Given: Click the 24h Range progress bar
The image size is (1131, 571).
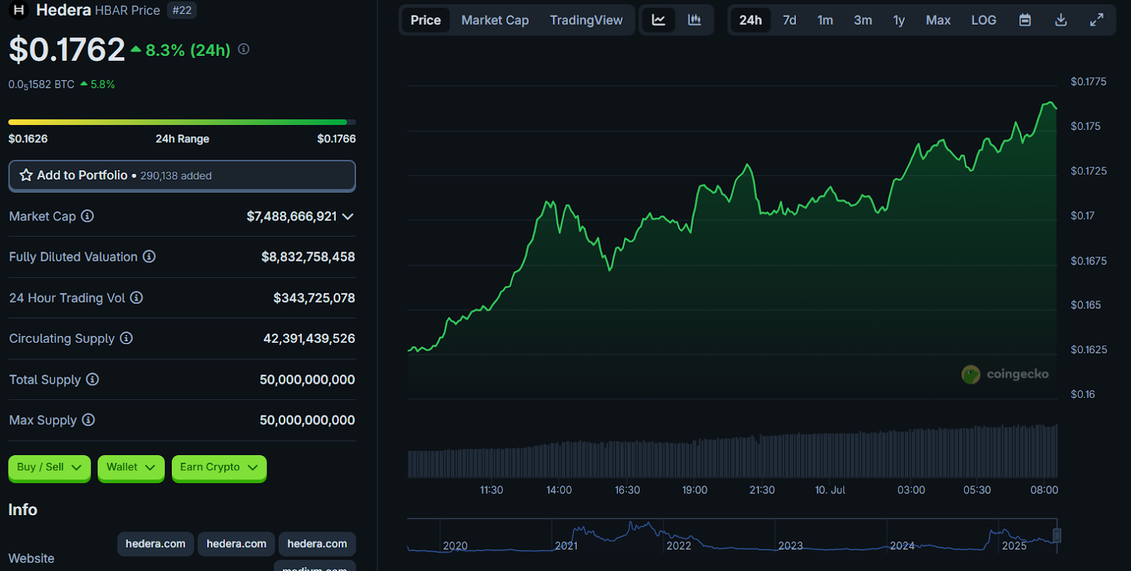Looking at the screenshot, I should (182, 122).
